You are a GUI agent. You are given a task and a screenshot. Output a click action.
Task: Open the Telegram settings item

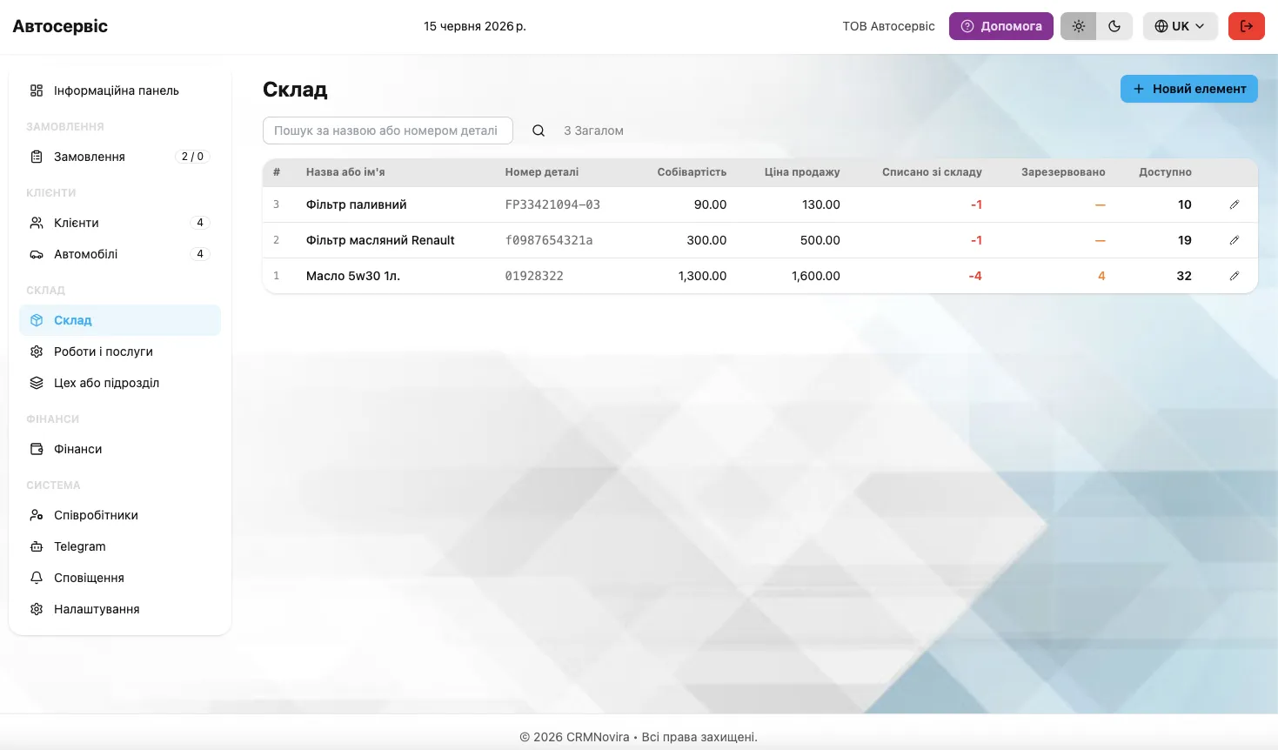(x=120, y=546)
